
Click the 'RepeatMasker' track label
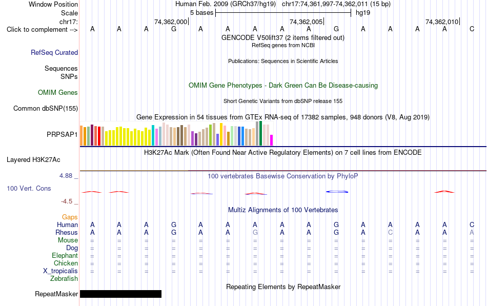[x=56, y=294]
